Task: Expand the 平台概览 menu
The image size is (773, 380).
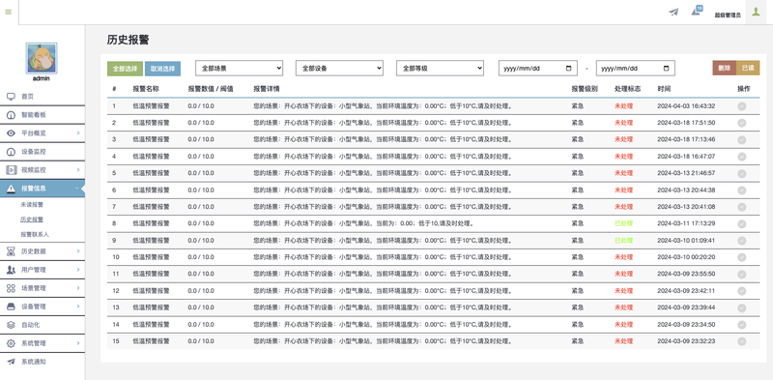Action: (x=43, y=133)
